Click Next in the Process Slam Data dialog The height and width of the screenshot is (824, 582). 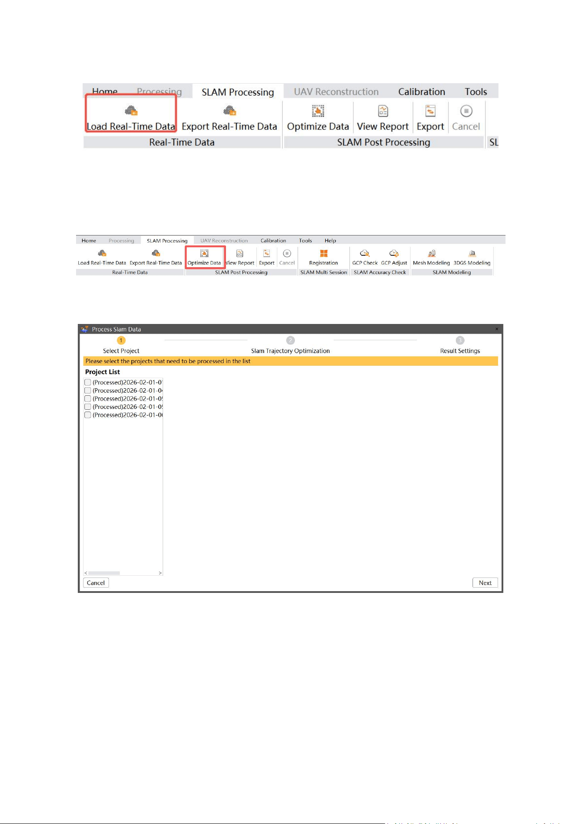click(485, 583)
